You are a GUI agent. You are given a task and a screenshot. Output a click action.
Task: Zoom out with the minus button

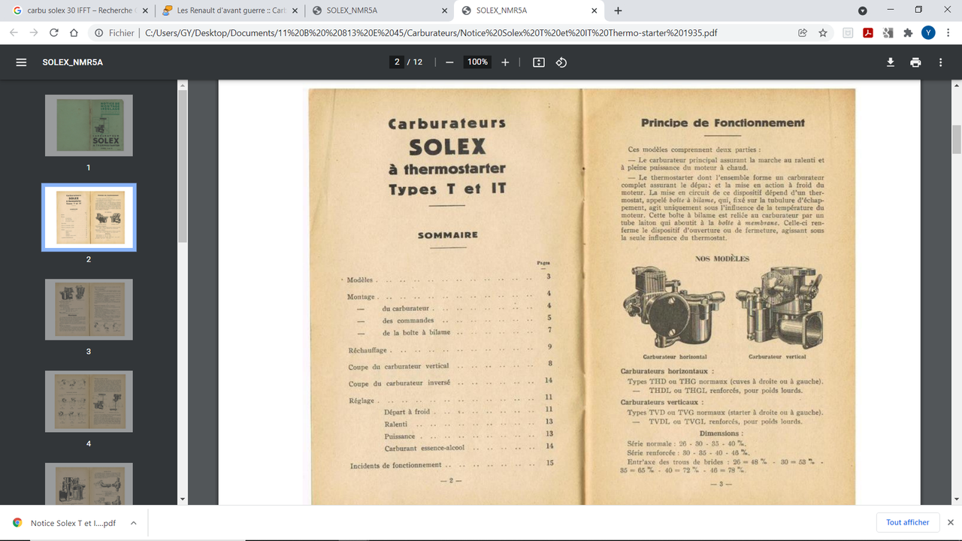tap(449, 62)
